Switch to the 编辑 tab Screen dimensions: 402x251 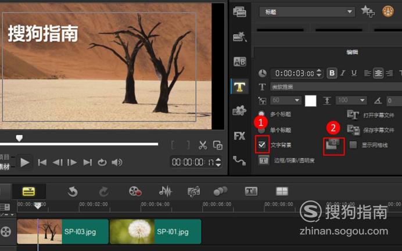click(x=352, y=52)
